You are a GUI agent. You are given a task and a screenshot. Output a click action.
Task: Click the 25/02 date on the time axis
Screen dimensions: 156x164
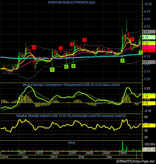[x=107, y=153]
